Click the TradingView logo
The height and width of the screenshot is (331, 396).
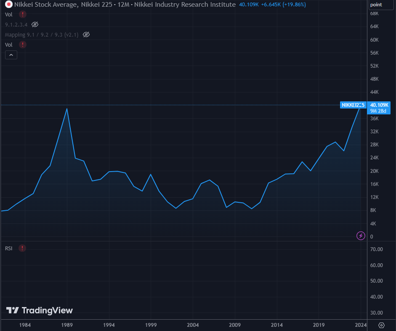pos(40,310)
